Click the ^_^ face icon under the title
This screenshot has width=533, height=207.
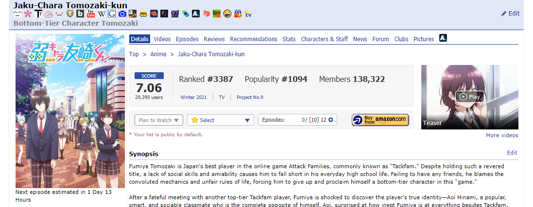coord(17,14)
